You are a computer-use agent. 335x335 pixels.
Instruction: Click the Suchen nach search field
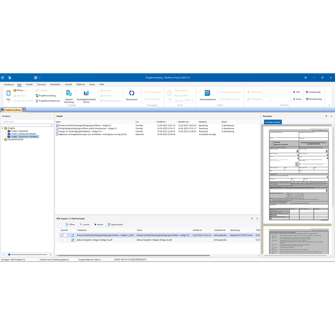click(27, 121)
